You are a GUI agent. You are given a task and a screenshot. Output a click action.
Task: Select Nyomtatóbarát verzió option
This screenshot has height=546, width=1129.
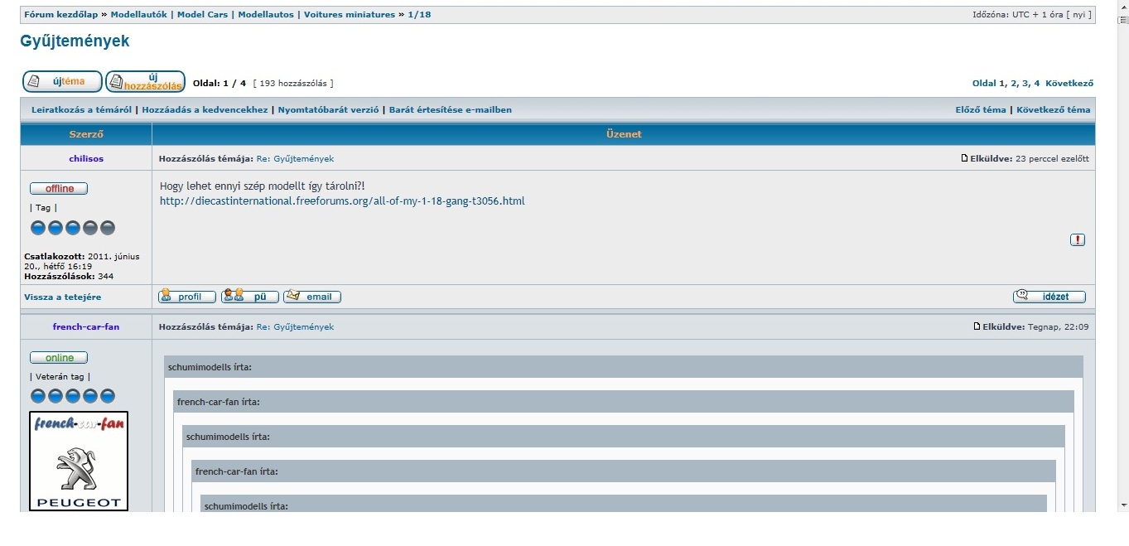click(x=328, y=110)
